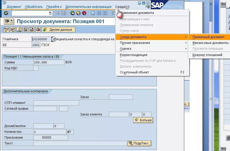
Task: Go to Previous Item icon
Action: 25,30
